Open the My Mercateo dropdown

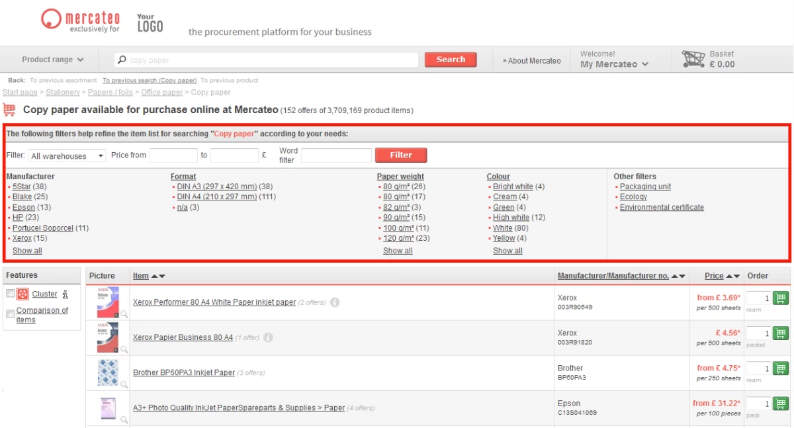tap(614, 64)
